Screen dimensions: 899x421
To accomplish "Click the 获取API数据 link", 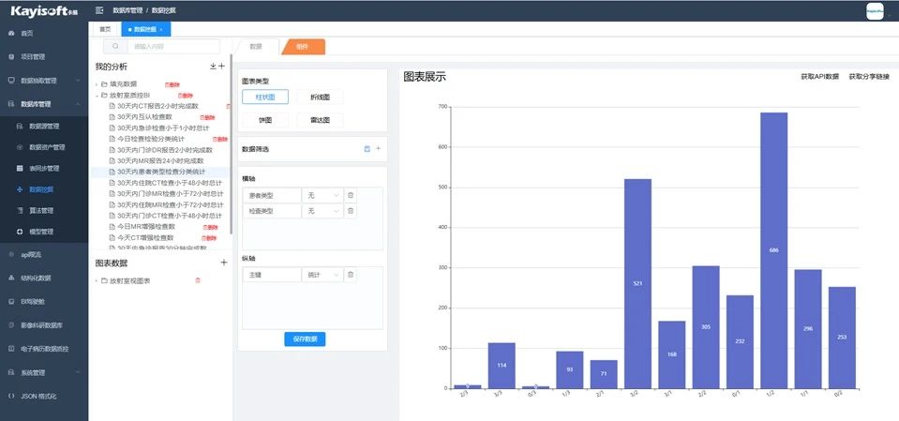I will pyautogui.click(x=819, y=77).
